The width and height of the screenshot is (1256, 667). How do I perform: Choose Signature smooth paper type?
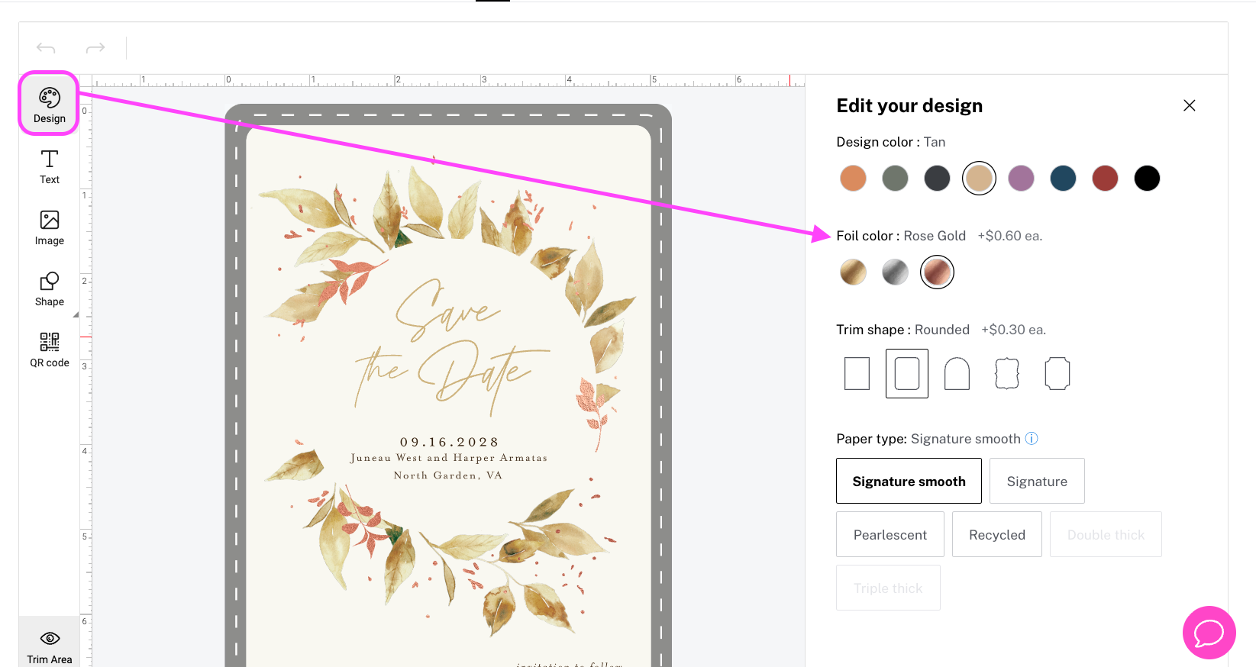point(909,481)
